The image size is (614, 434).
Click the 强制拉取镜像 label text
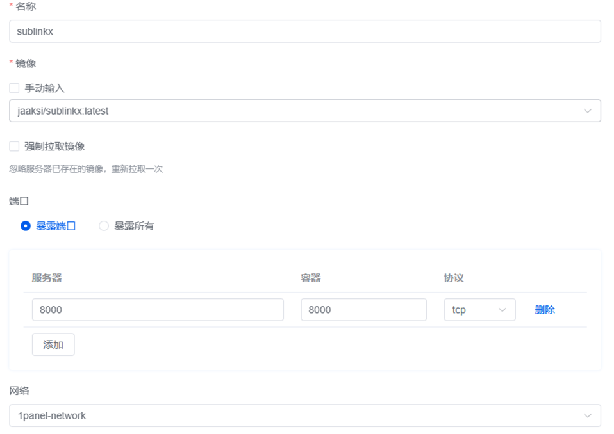pyautogui.click(x=54, y=147)
